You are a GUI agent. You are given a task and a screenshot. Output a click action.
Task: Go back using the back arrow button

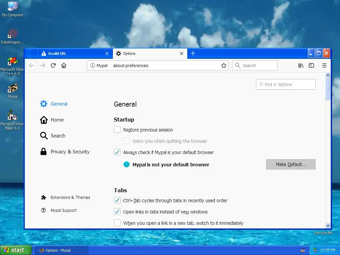click(32, 65)
